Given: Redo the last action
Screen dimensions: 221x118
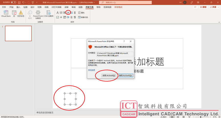Looking at the screenshot, I should 29,2.
